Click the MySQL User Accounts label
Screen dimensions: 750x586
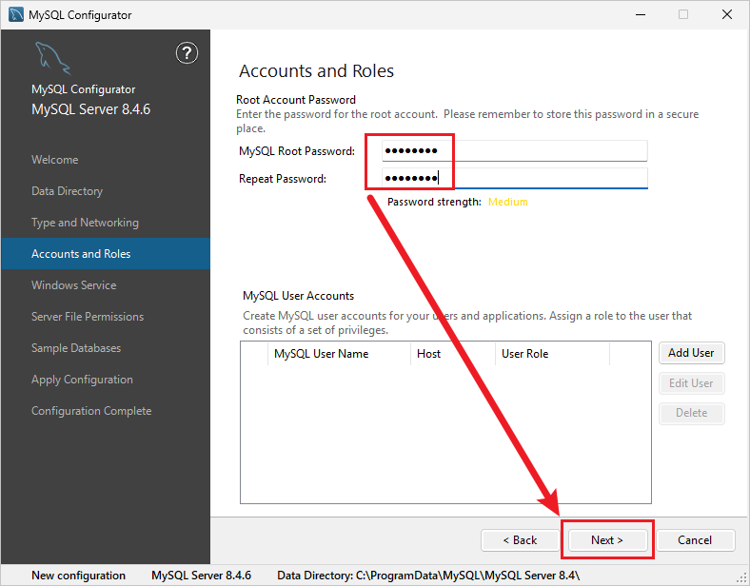(299, 296)
